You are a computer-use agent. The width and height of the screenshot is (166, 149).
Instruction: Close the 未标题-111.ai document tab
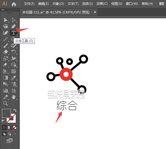click(95, 12)
